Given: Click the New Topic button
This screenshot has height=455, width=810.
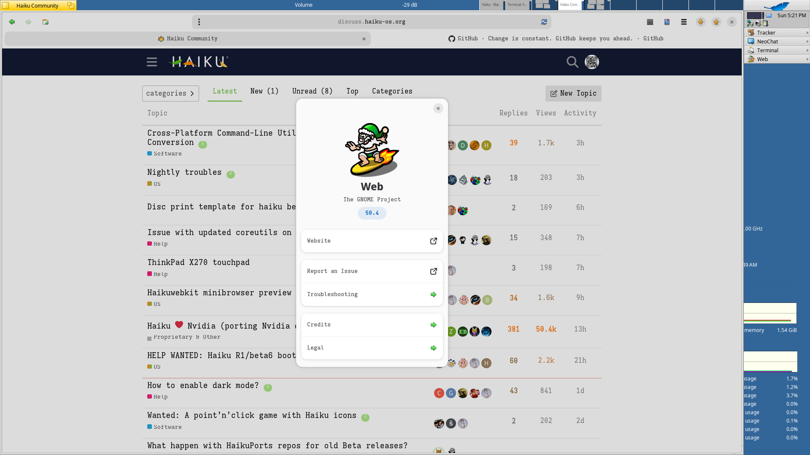Looking at the screenshot, I should coord(573,94).
